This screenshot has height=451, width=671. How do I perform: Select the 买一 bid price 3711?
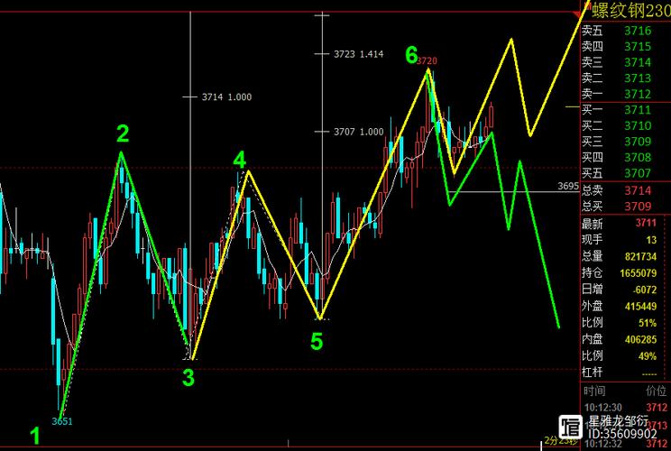coord(638,110)
